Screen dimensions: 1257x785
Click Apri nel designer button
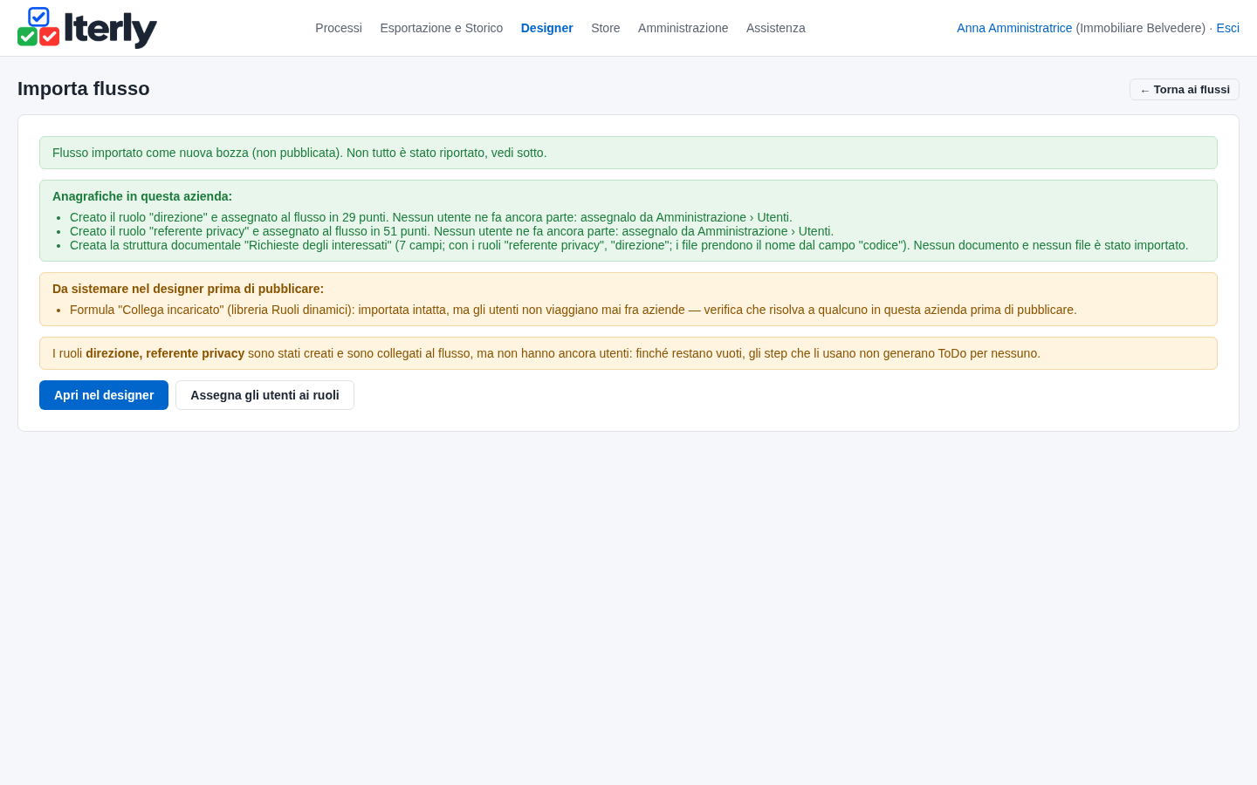point(104,395)
